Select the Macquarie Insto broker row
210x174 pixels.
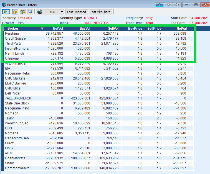tap(99, 108)
